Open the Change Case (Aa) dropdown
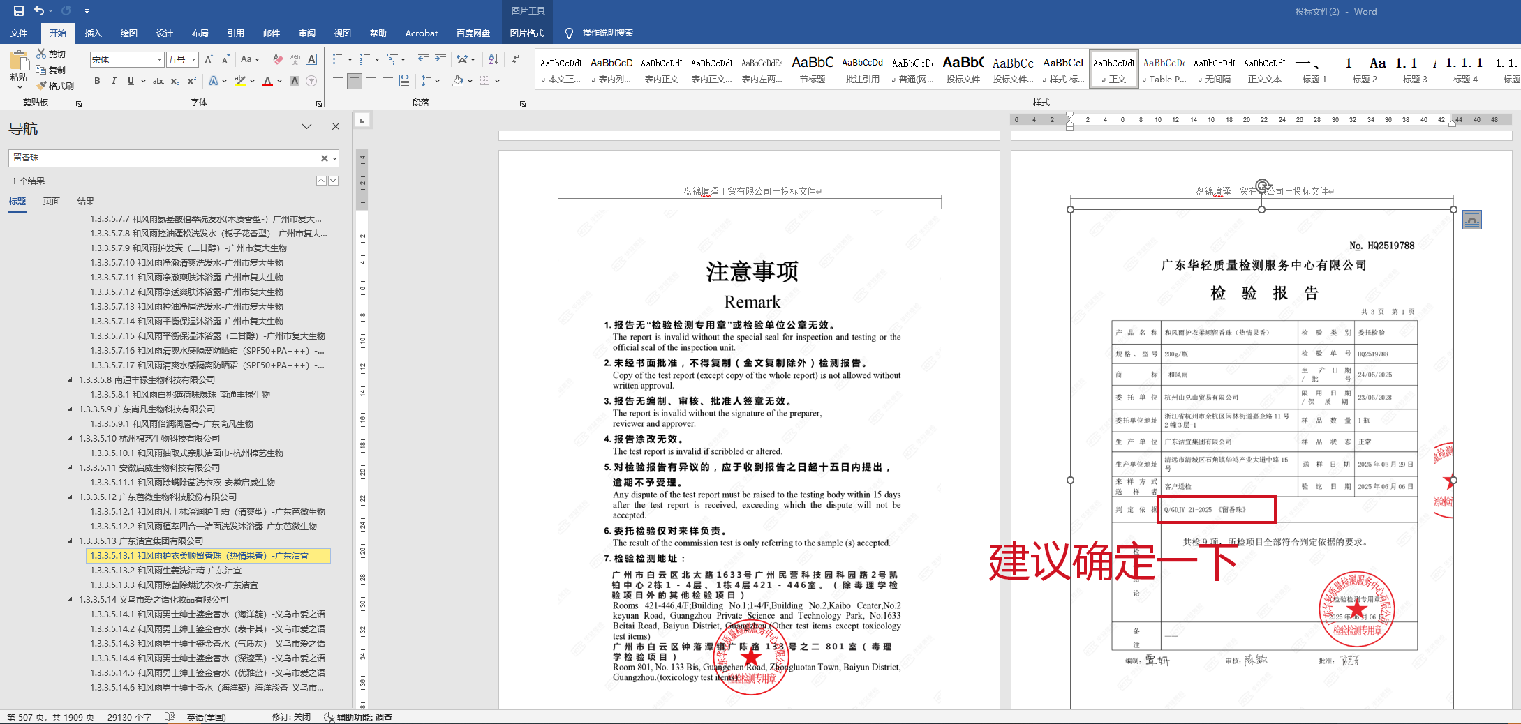Viewport: 1521px width, 724px height. [x=250, y=60]
